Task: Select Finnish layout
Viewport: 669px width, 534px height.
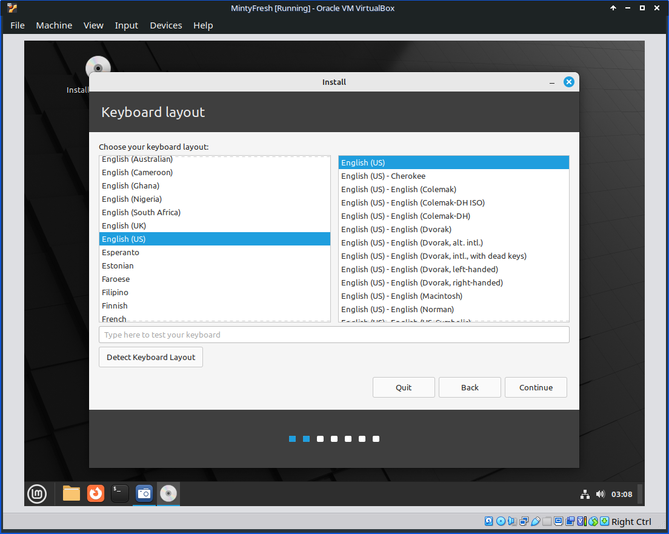Action: pos(215,305)
